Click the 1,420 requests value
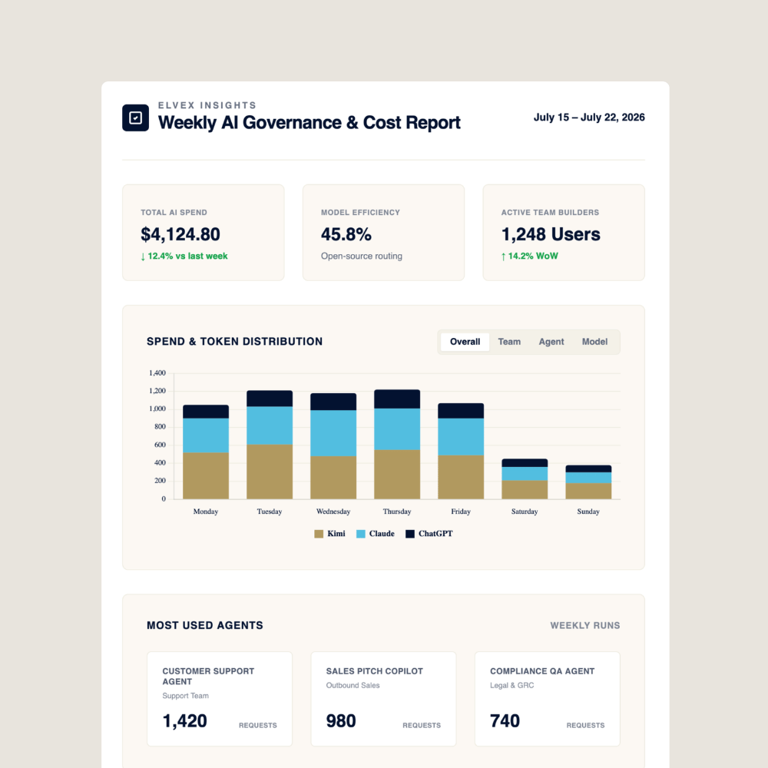The image size is (768, 768). click(x=184, y=721)
